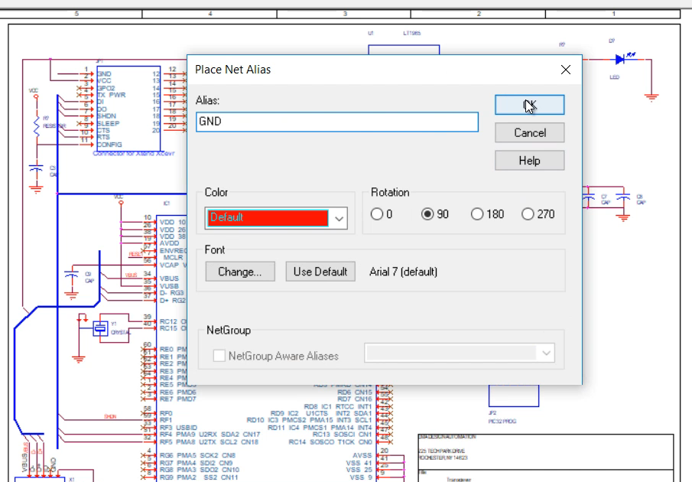Select the 270 rotation radio button

click(528, 214)
